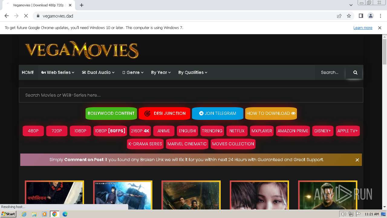View site information lock icon

[x=38, y=16]
